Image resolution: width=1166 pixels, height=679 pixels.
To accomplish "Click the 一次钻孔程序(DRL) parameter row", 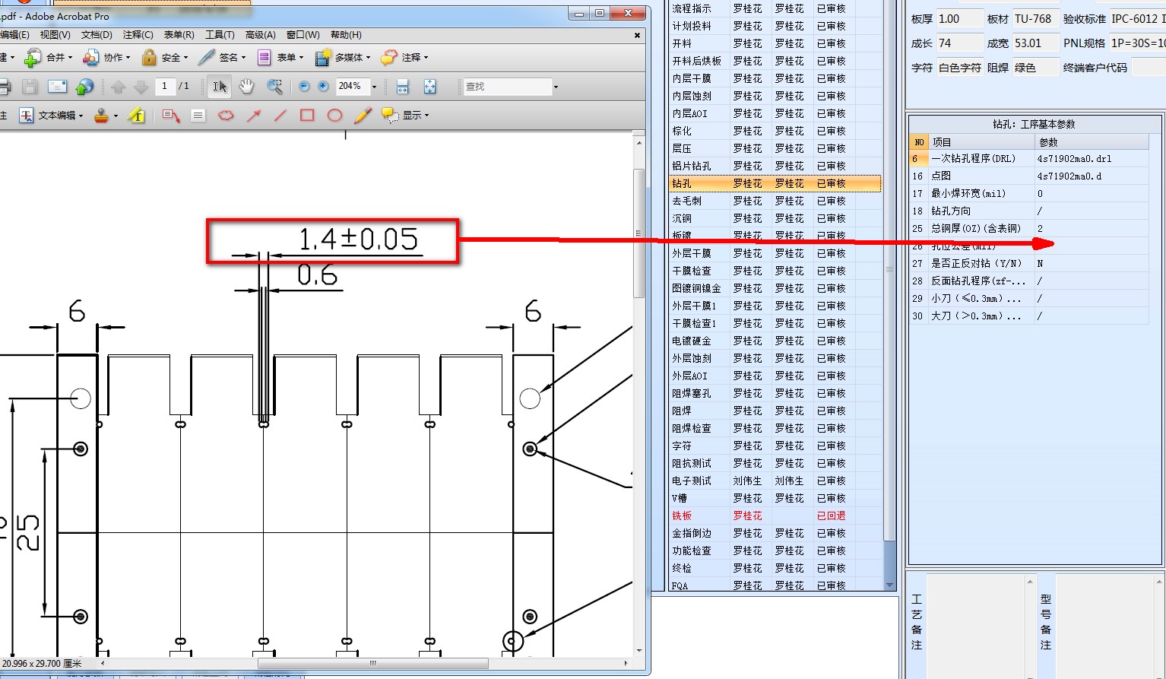I will [1029, 159].
